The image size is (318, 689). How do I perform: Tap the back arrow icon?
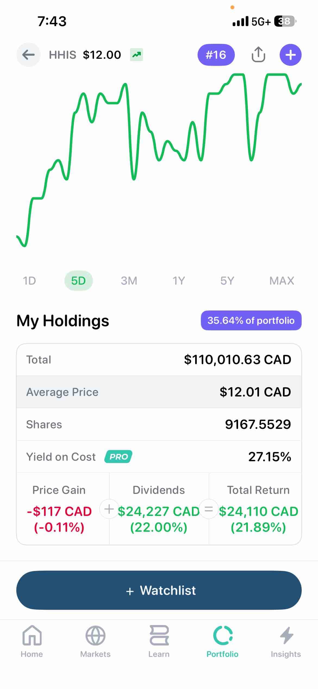click(29, 55)
